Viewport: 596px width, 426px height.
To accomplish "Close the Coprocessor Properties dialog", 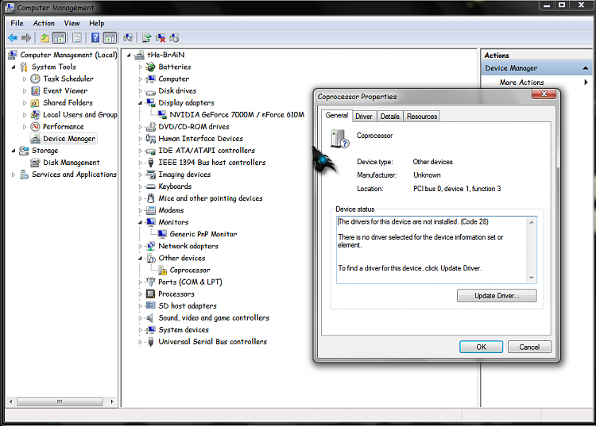I will point(544,94).
